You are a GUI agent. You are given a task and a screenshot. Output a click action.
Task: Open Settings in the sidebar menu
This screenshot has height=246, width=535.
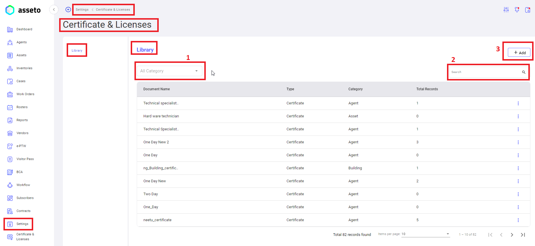coord(22,224)
